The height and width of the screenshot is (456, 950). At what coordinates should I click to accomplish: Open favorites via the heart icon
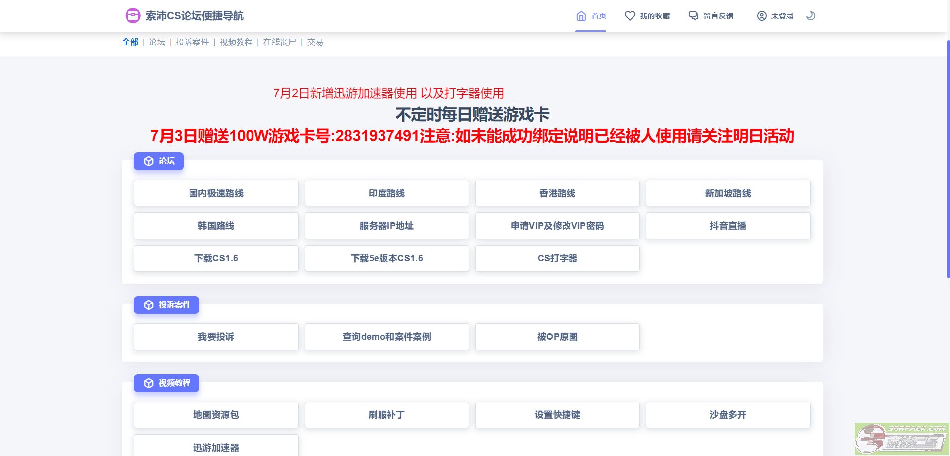coord(630,16)
